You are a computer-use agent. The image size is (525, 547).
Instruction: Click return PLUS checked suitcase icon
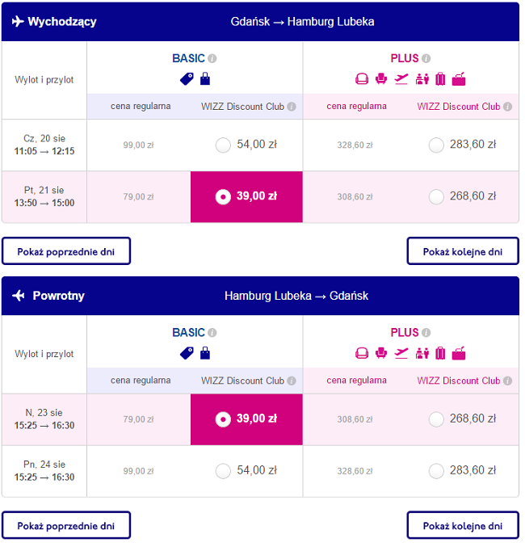(x=440, y=353)
